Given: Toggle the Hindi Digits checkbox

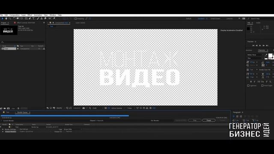Looking at the screenshot, I should click(x=262, y=86).
